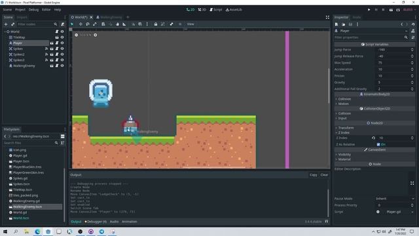
Task: Click the Filter nodes search field
Action: pyautogui.click(x=37, y=24)
